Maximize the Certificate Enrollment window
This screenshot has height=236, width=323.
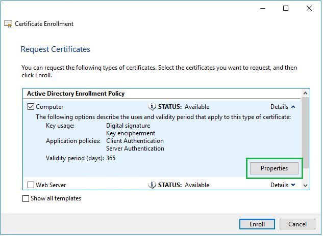(286, 8)
